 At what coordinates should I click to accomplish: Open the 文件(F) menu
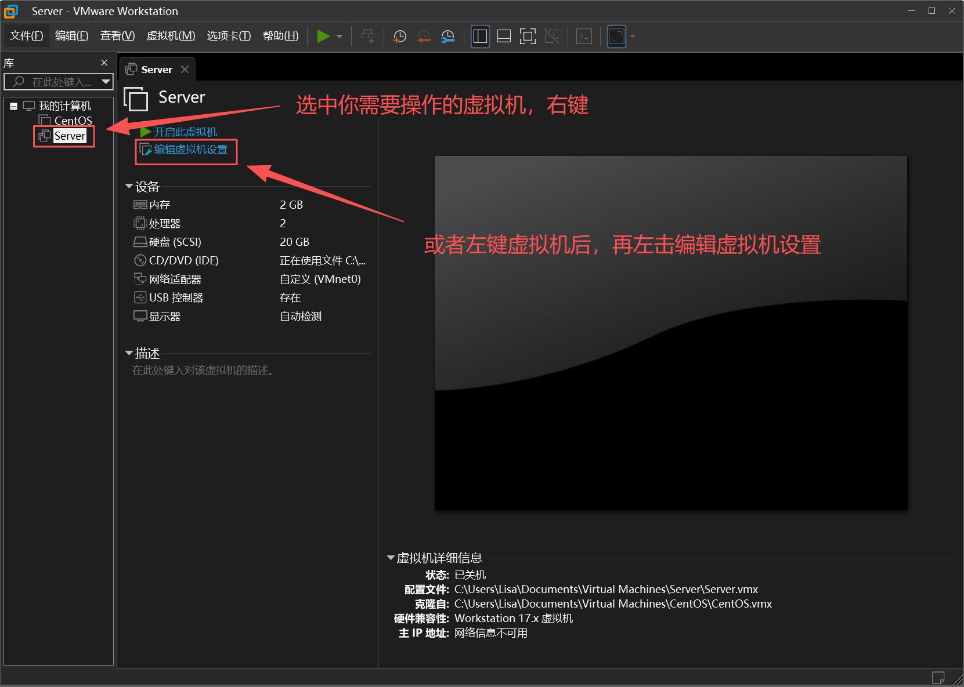click(26, 36)
